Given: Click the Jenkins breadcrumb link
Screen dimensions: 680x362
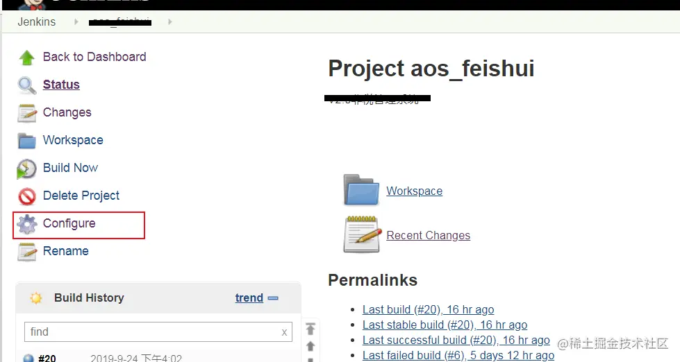Looking at the screenshot, I should [x=36, y=21].
